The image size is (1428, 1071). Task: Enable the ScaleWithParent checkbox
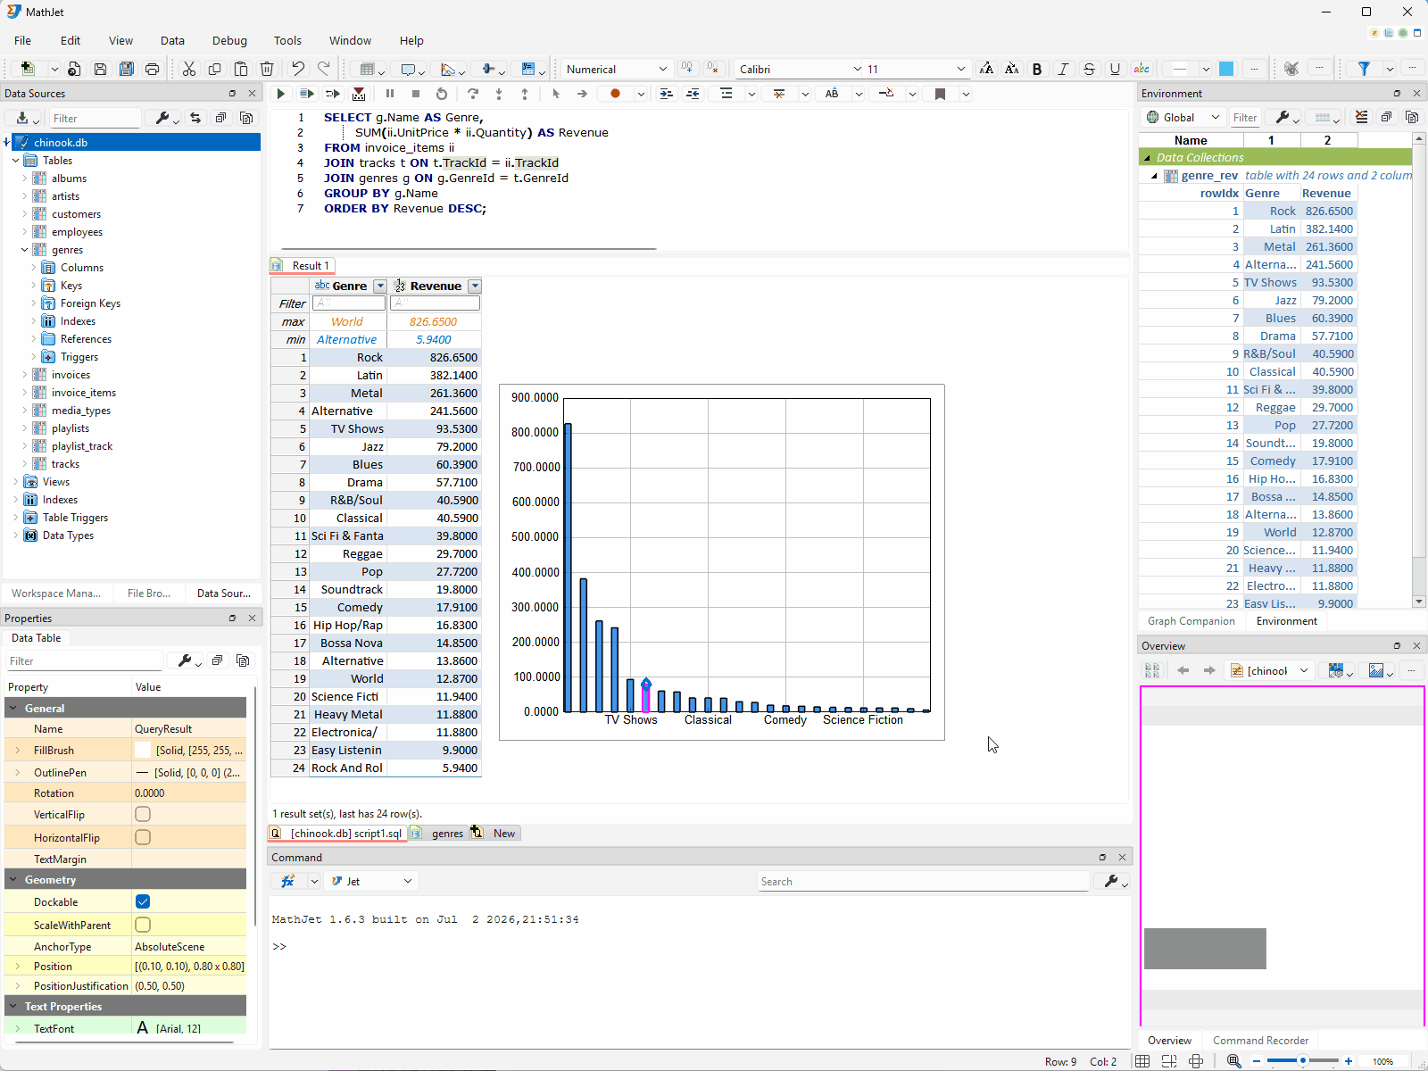(x=143, y=925)
